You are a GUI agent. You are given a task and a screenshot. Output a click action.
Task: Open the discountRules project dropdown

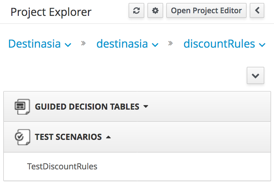225,44
